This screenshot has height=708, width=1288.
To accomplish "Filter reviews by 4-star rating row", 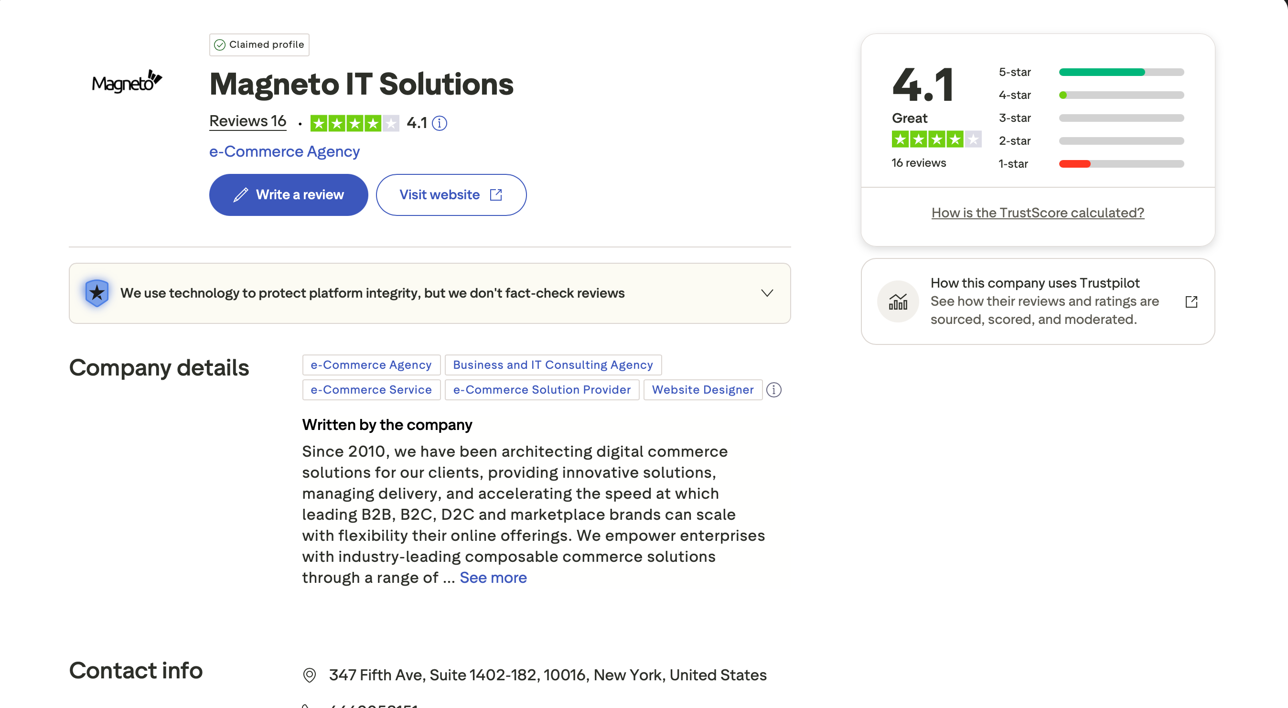I will pos(1091,95).
